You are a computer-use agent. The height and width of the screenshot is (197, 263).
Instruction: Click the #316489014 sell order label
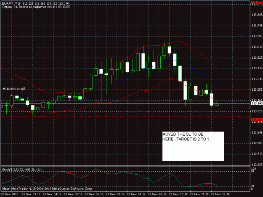click(x=14, y=89)
